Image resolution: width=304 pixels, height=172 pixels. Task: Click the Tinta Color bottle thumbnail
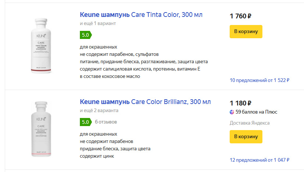[41, 46]
